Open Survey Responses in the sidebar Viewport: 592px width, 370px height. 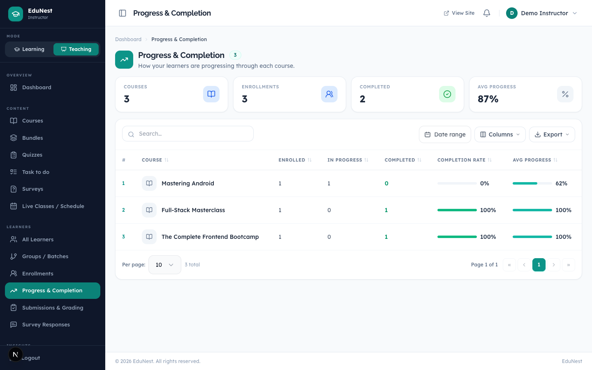tap(53, 325)
